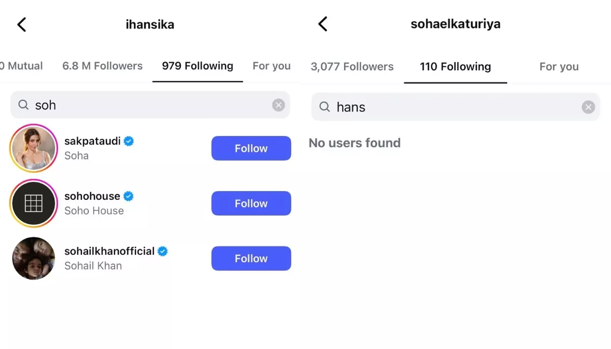Open the sohailkhanofficial username link
Viewport: 611px width, 349px height.
[x=109, y=251]
